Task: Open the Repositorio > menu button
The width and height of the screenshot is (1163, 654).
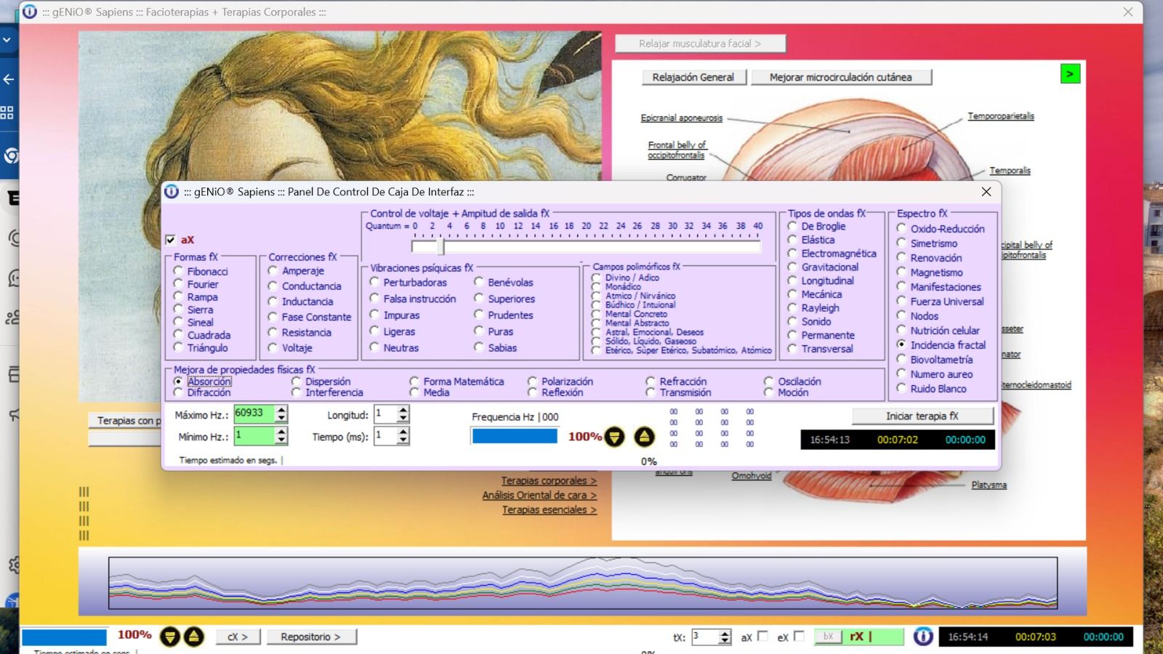Action: pyautogui.click(x=311, y=637)
